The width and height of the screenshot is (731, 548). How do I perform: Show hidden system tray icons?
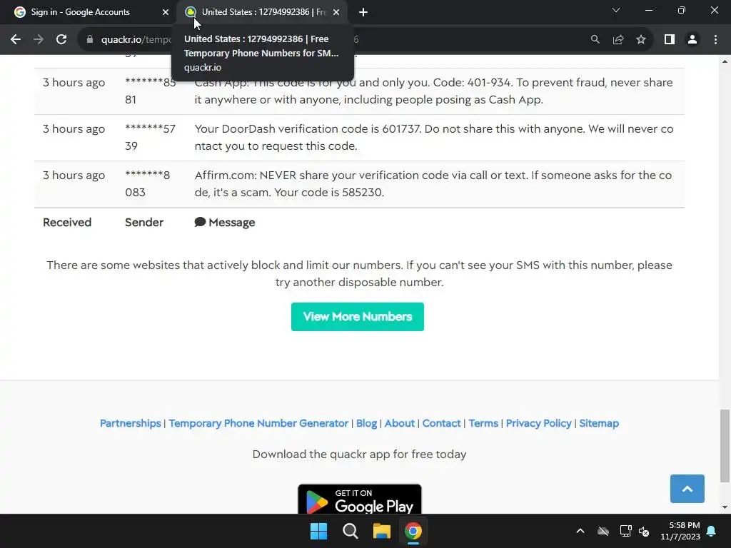point(580,531)
